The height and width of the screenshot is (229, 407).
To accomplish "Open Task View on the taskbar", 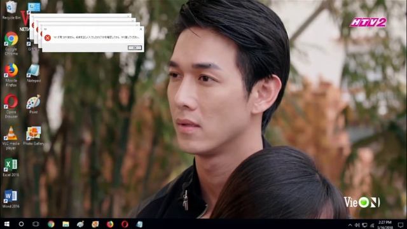I will [36, 224].
